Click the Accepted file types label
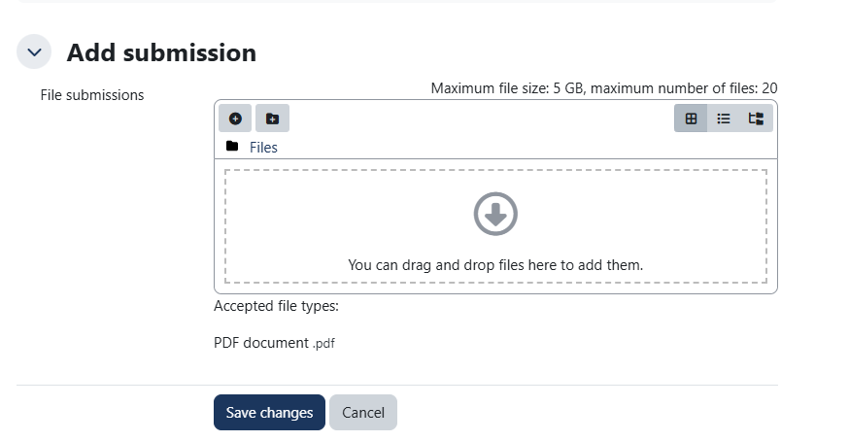This screenshot has height=441, width=849. [276, 306]
